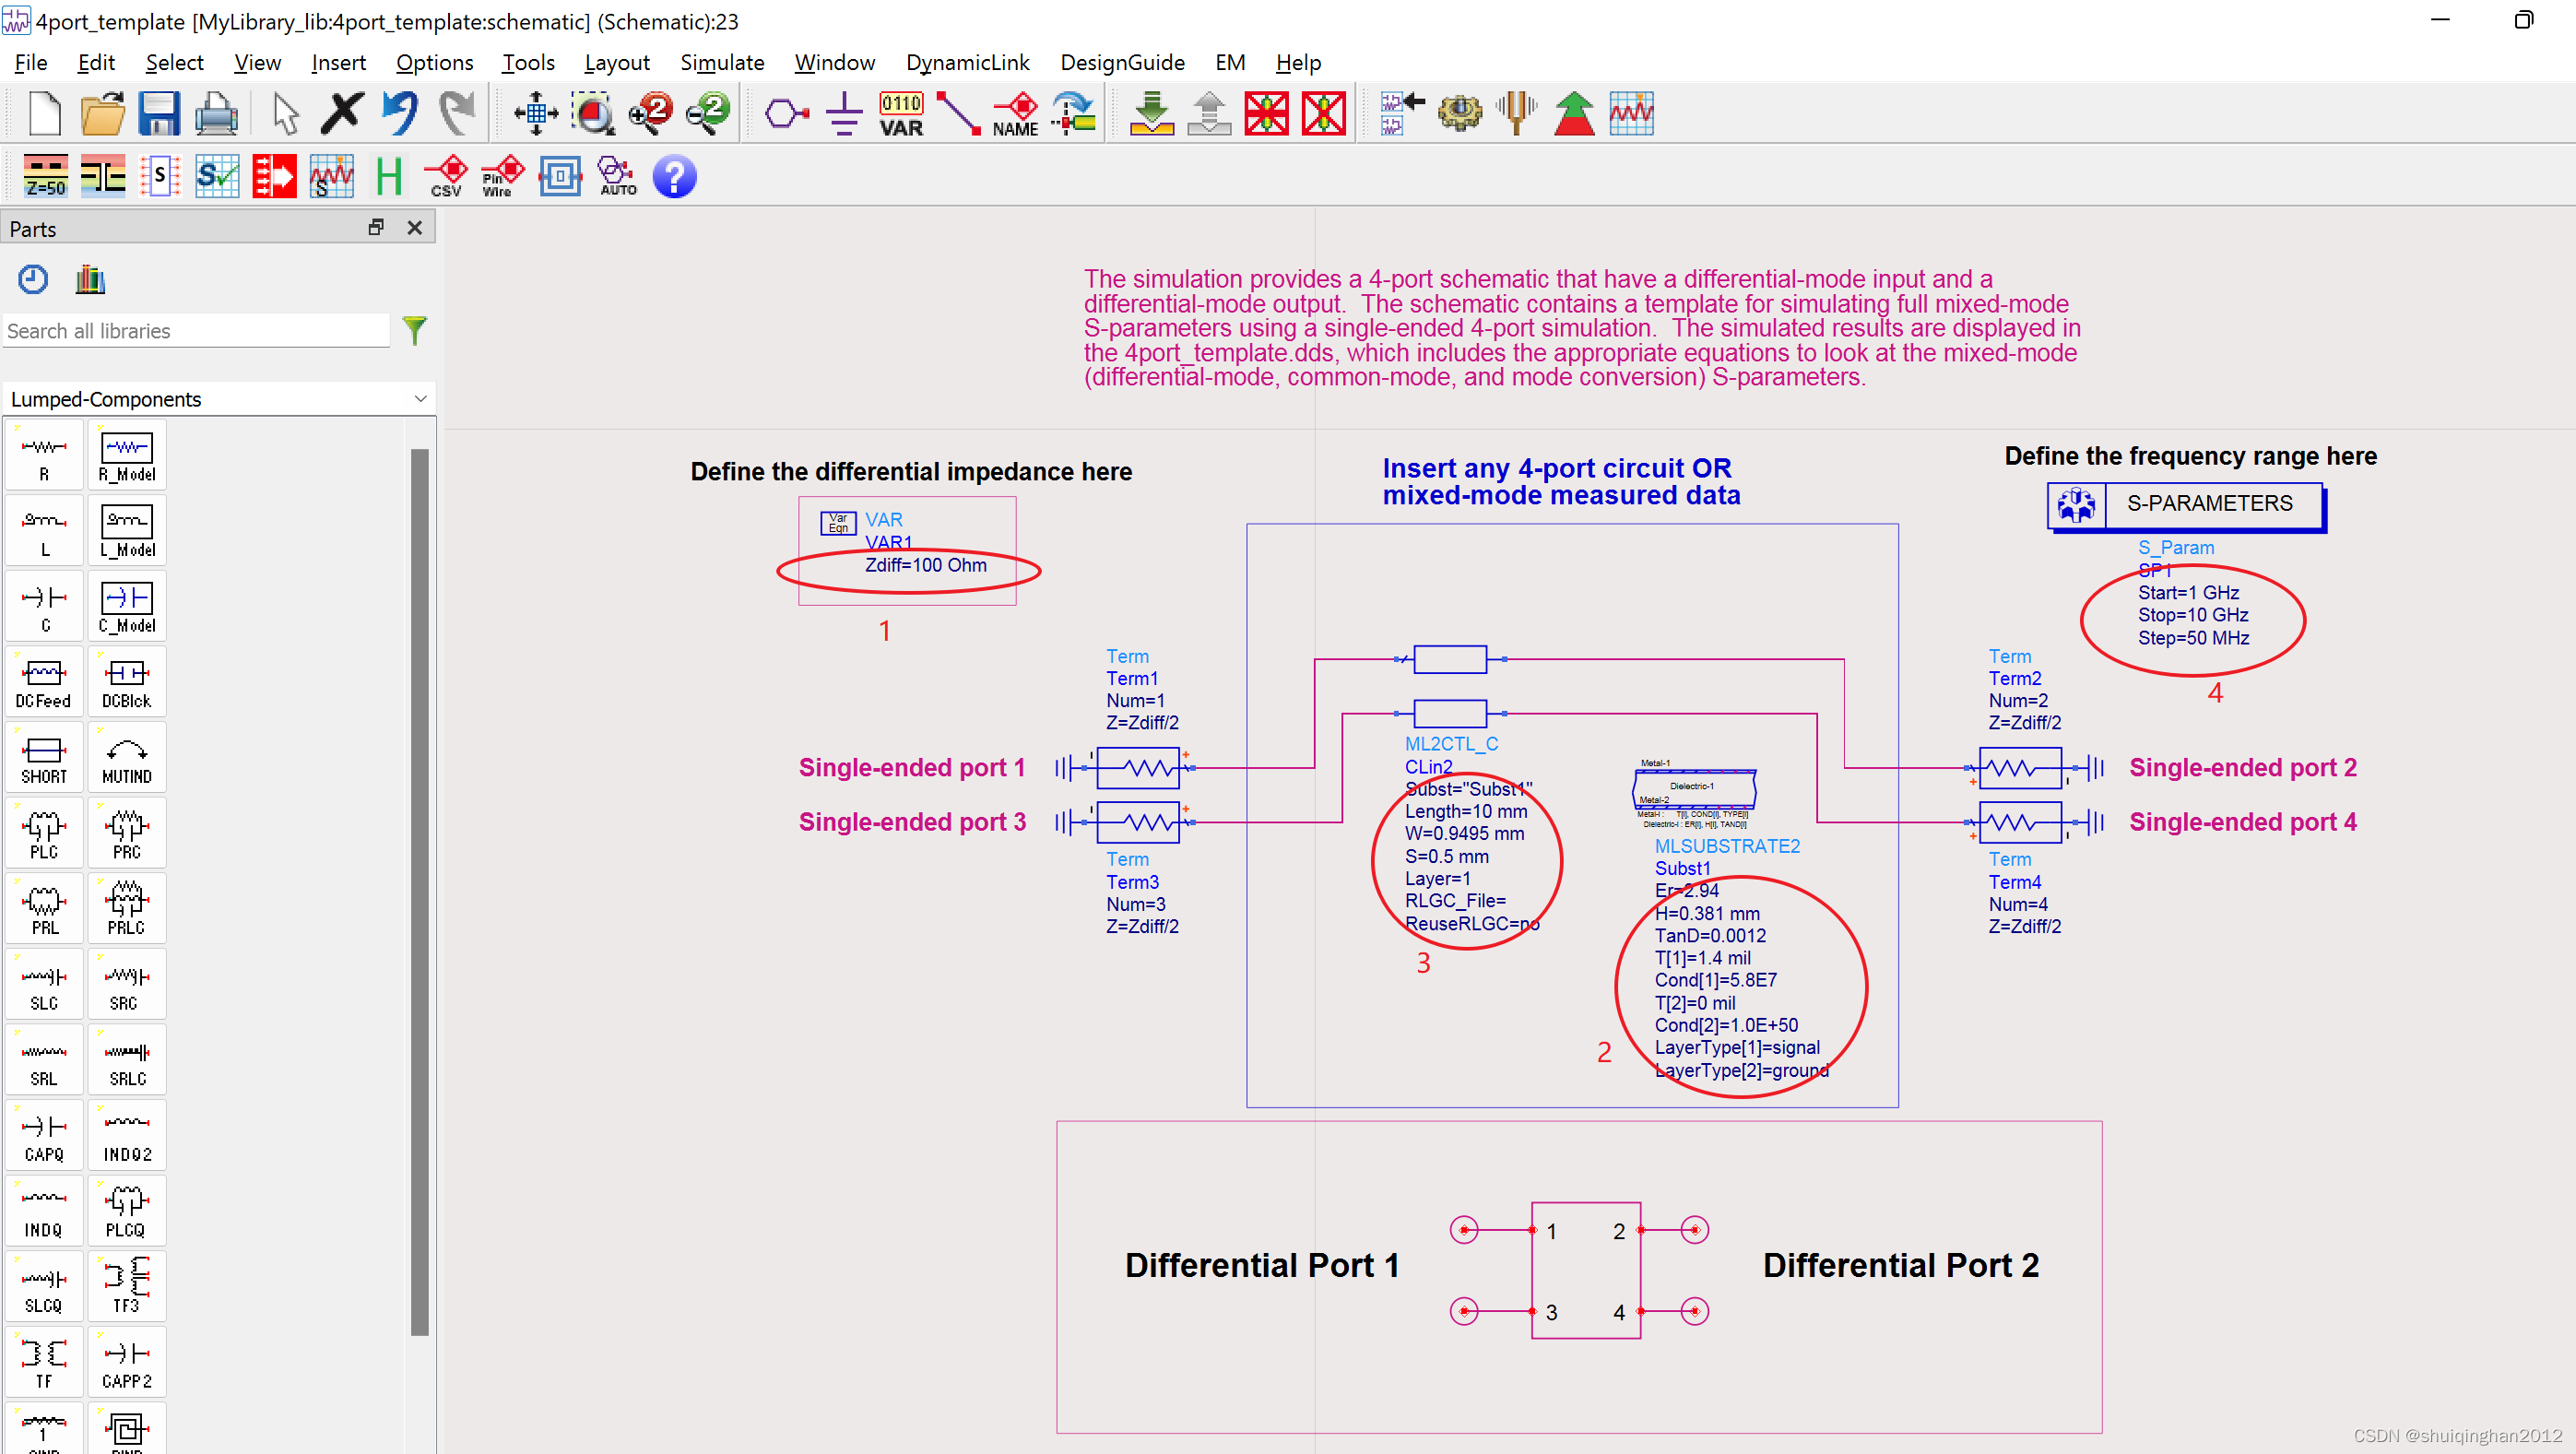This screenshot has height=1454, width=2576.
Task: Click the Save design icon
Action: [158, 114]
